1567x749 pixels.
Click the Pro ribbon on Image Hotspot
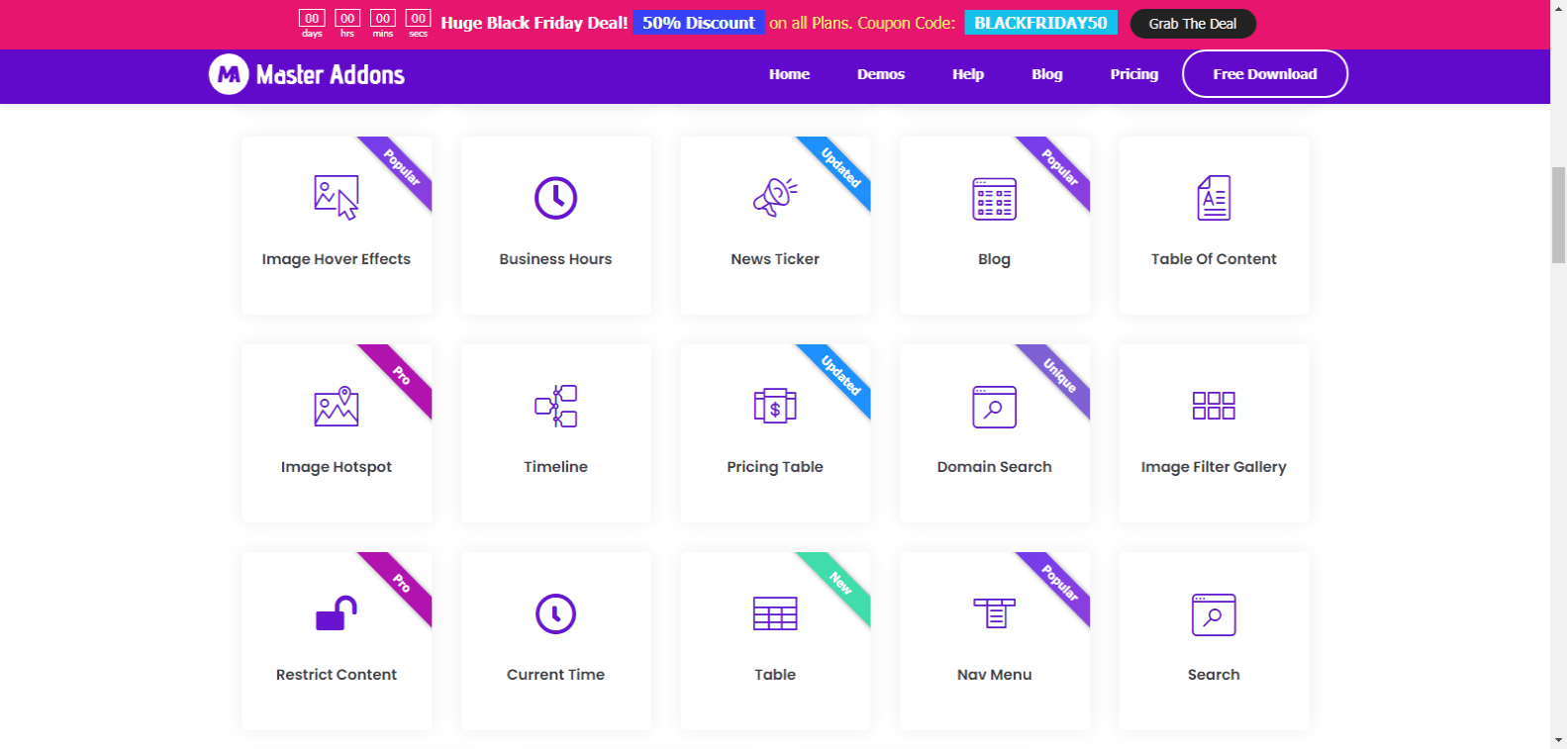(x=401, y=375)
